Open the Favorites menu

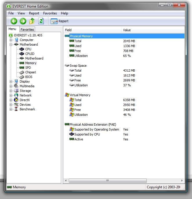click(50, 13)
